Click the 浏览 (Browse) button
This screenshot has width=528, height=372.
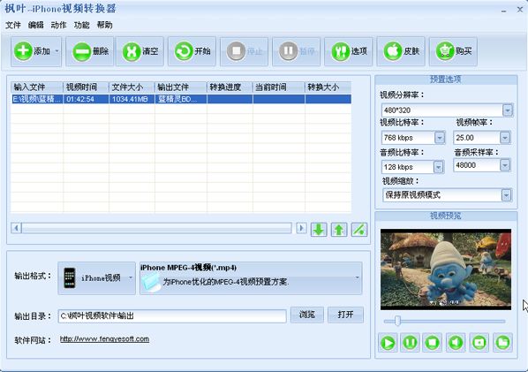pyautogui.click(x=307, y=315)
